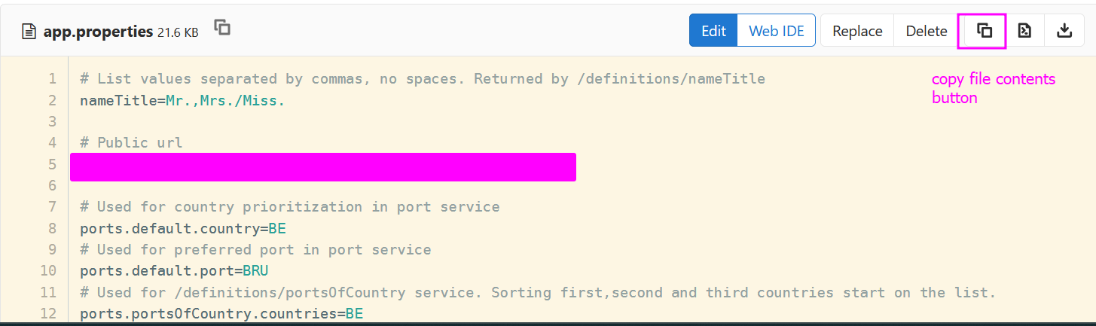Go to line number 8

coord(52,228)
